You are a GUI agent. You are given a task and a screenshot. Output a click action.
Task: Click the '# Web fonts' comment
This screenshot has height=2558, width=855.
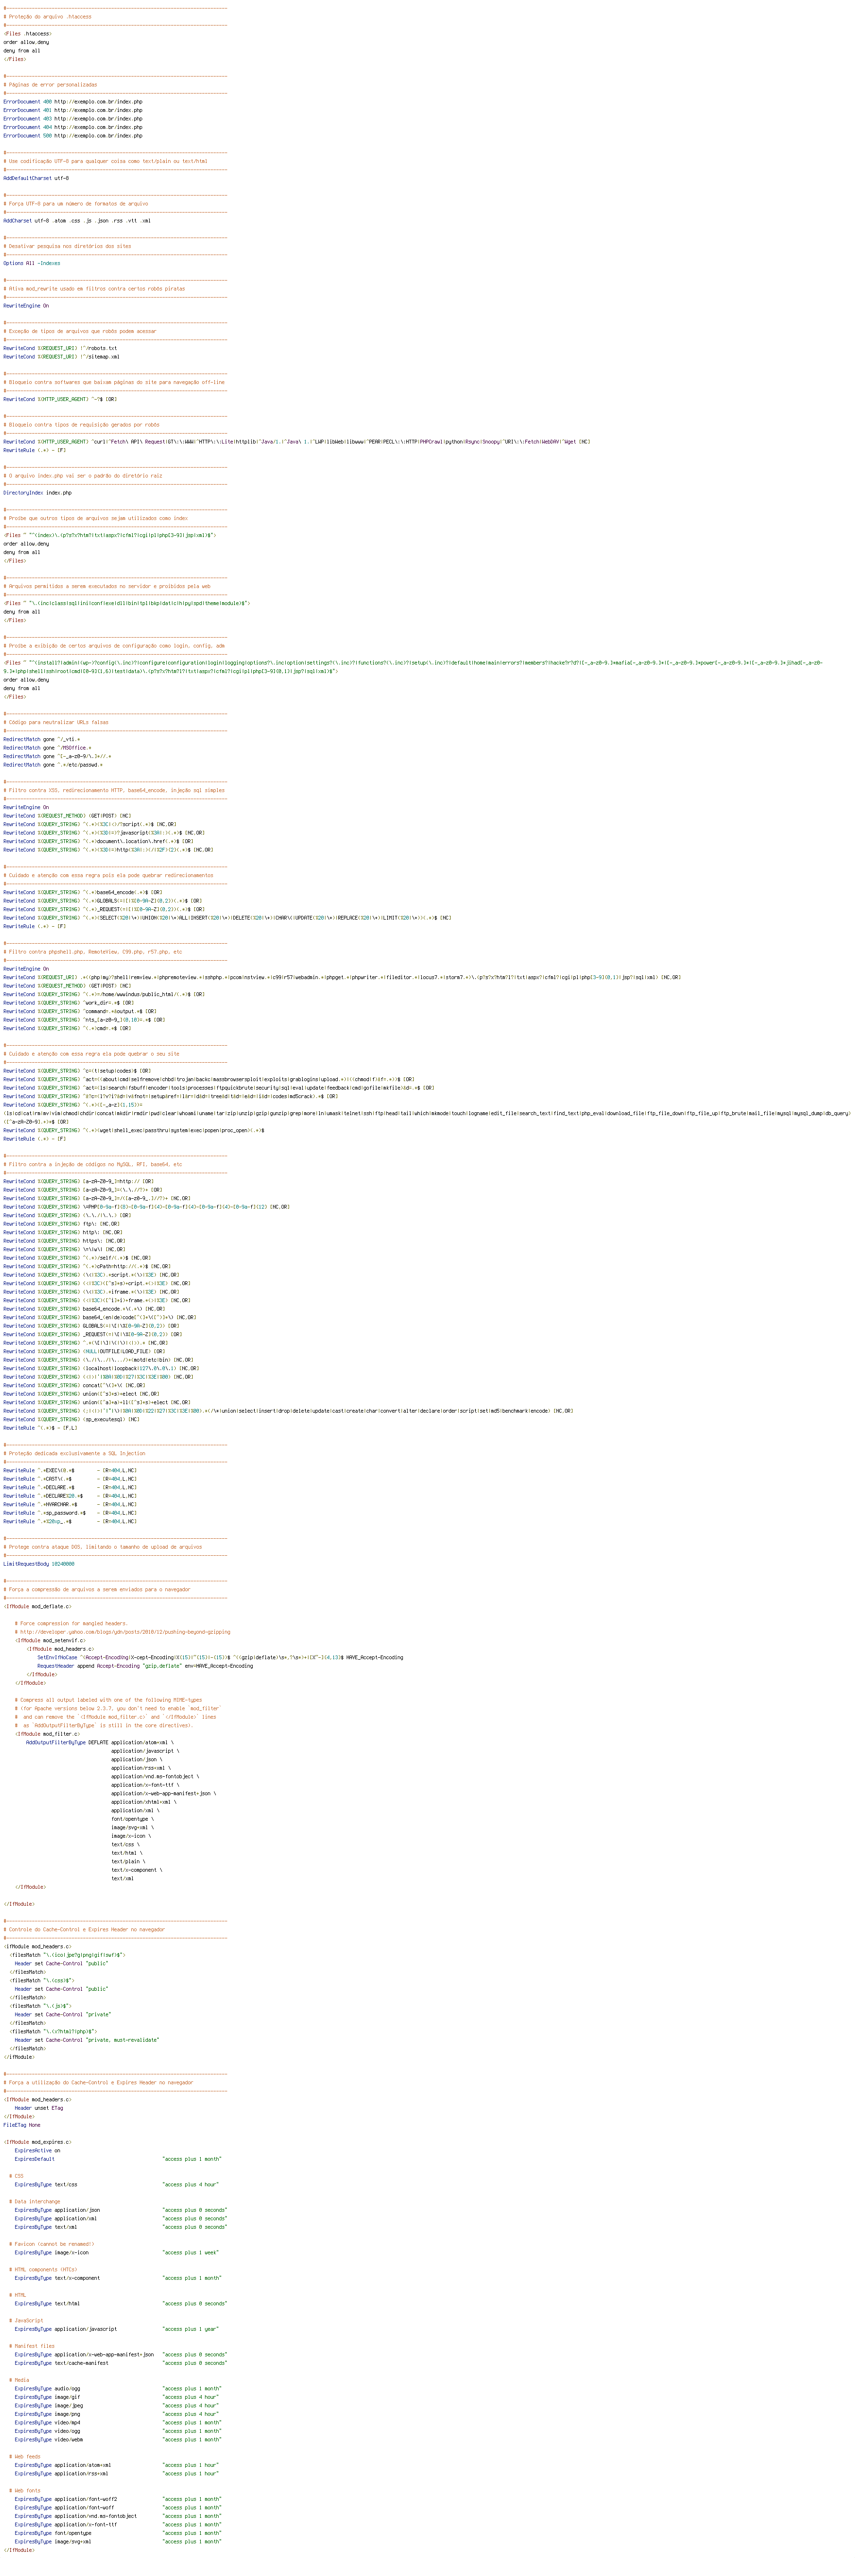click(25, 2490)
